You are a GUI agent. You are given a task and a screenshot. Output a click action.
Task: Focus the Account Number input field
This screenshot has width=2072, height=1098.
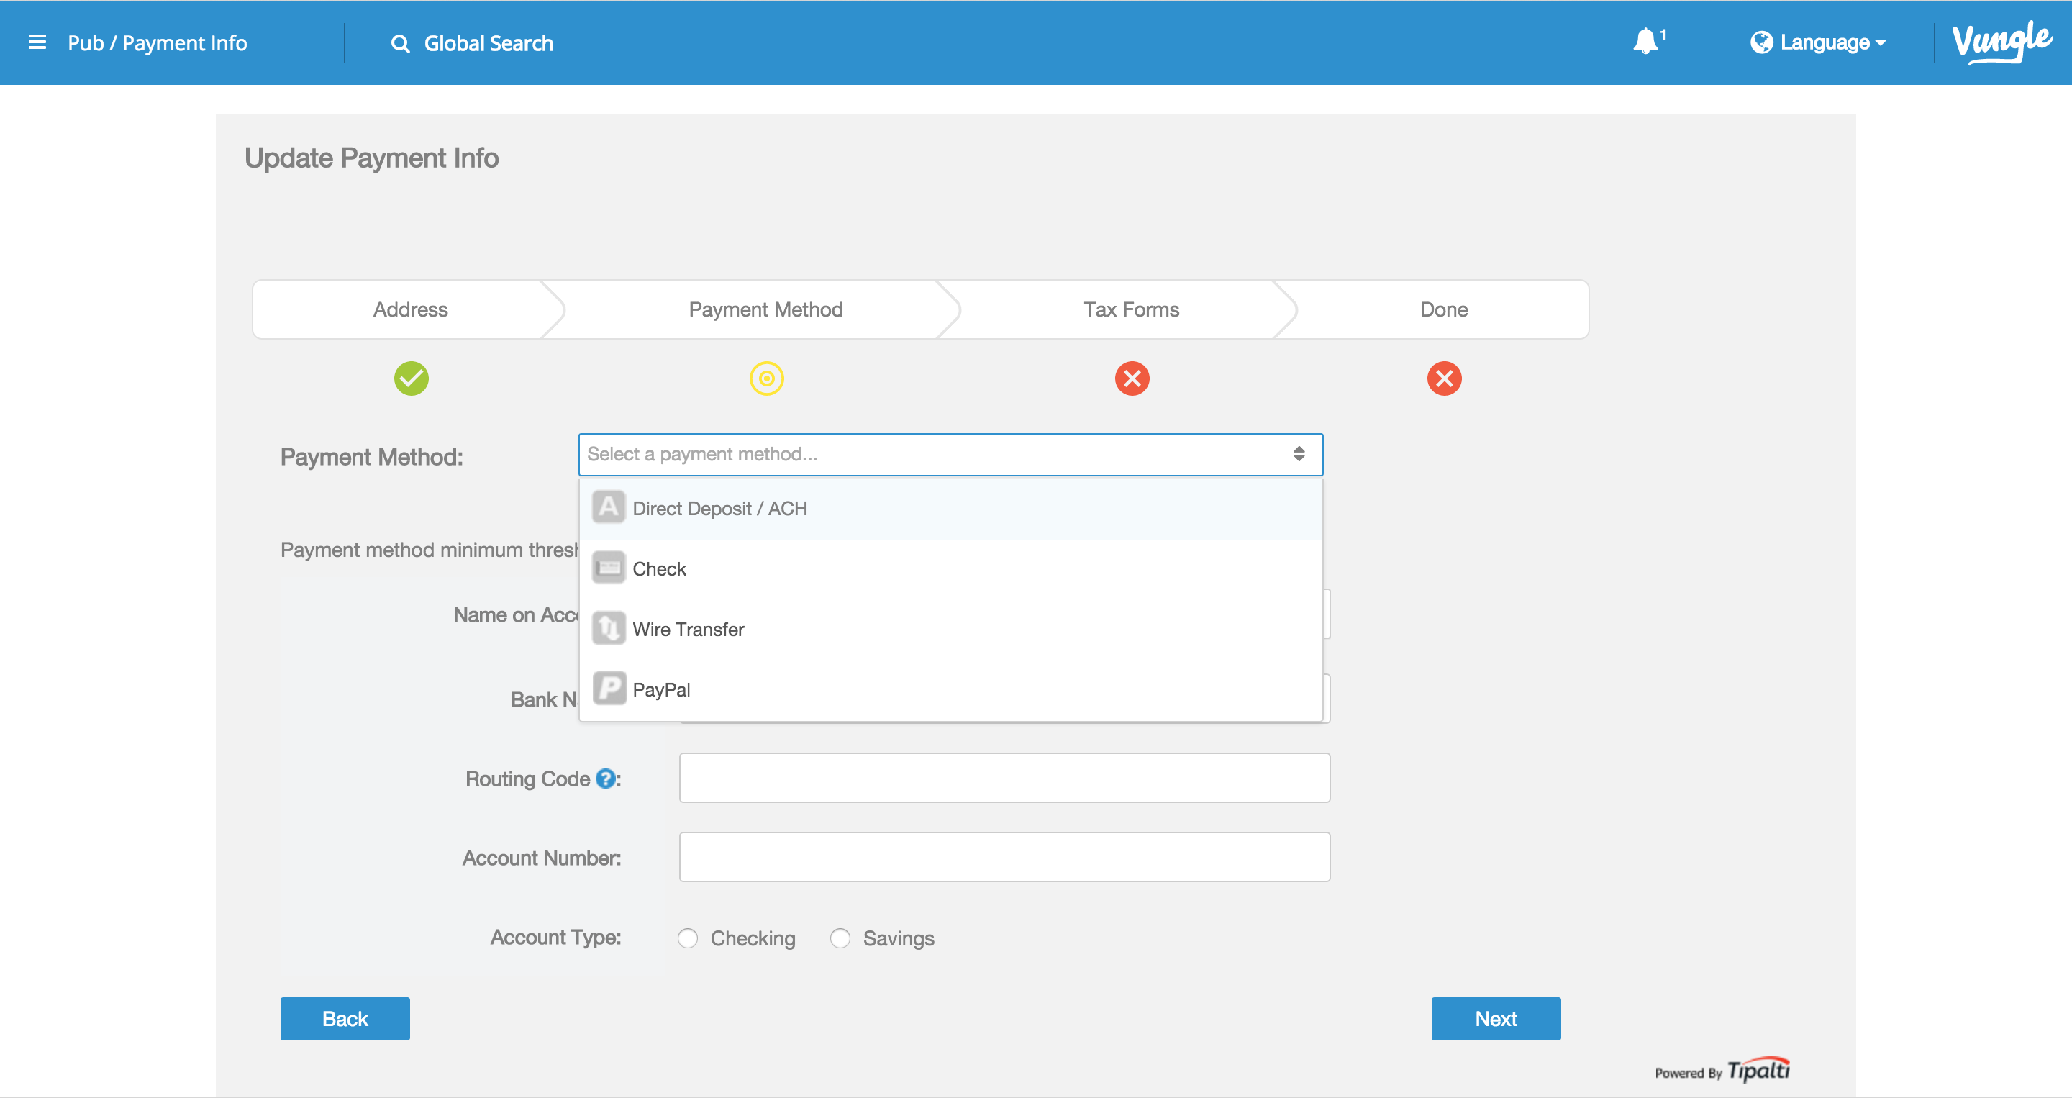click(x=1004, y=857)
